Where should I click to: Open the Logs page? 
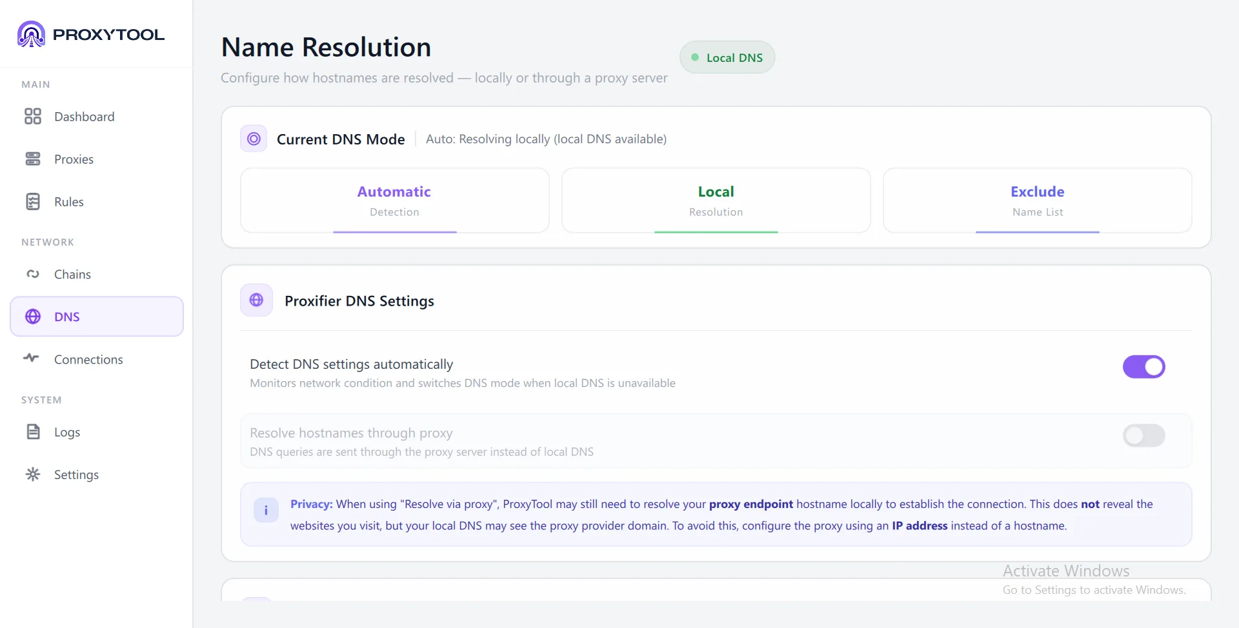point(97,432)
